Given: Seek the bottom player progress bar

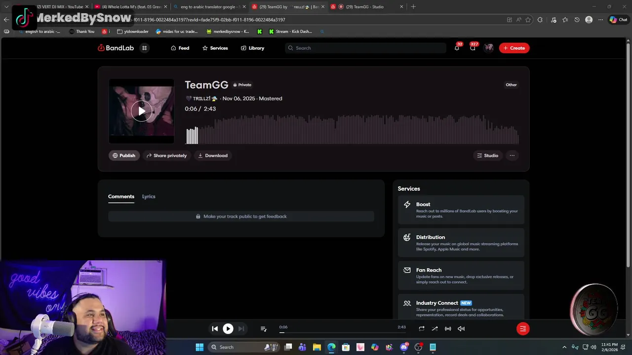Looking at the screenshot, I should (342, 332).
